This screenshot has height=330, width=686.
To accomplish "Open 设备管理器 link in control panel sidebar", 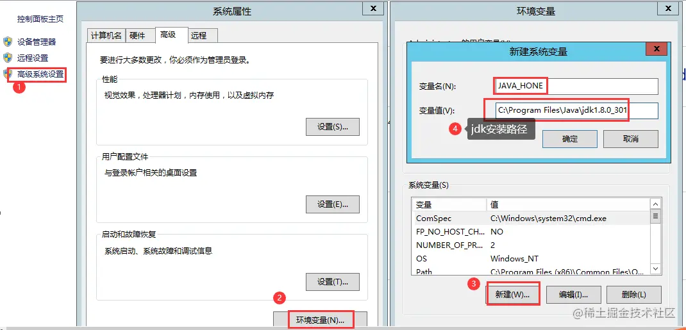I will pyautogui.click(x=37, y=42).
